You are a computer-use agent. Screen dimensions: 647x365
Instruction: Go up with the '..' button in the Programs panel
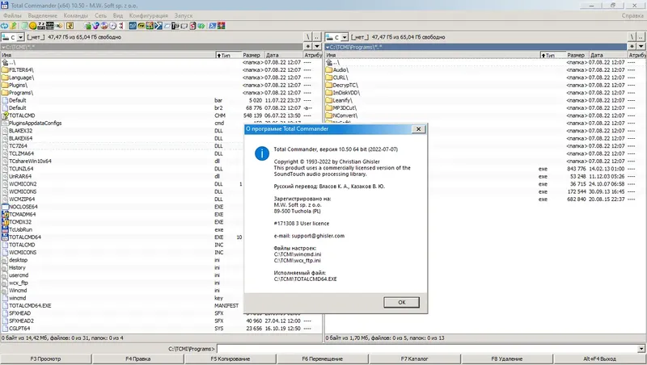pyautogui.click(x=641, y=37)
